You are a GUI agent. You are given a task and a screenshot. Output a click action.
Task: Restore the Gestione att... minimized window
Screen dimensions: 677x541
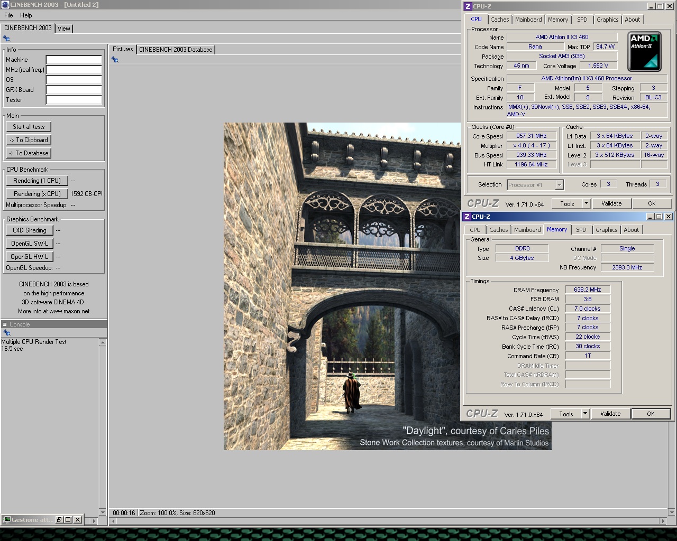pyautogui.click(x=59, y=520)
